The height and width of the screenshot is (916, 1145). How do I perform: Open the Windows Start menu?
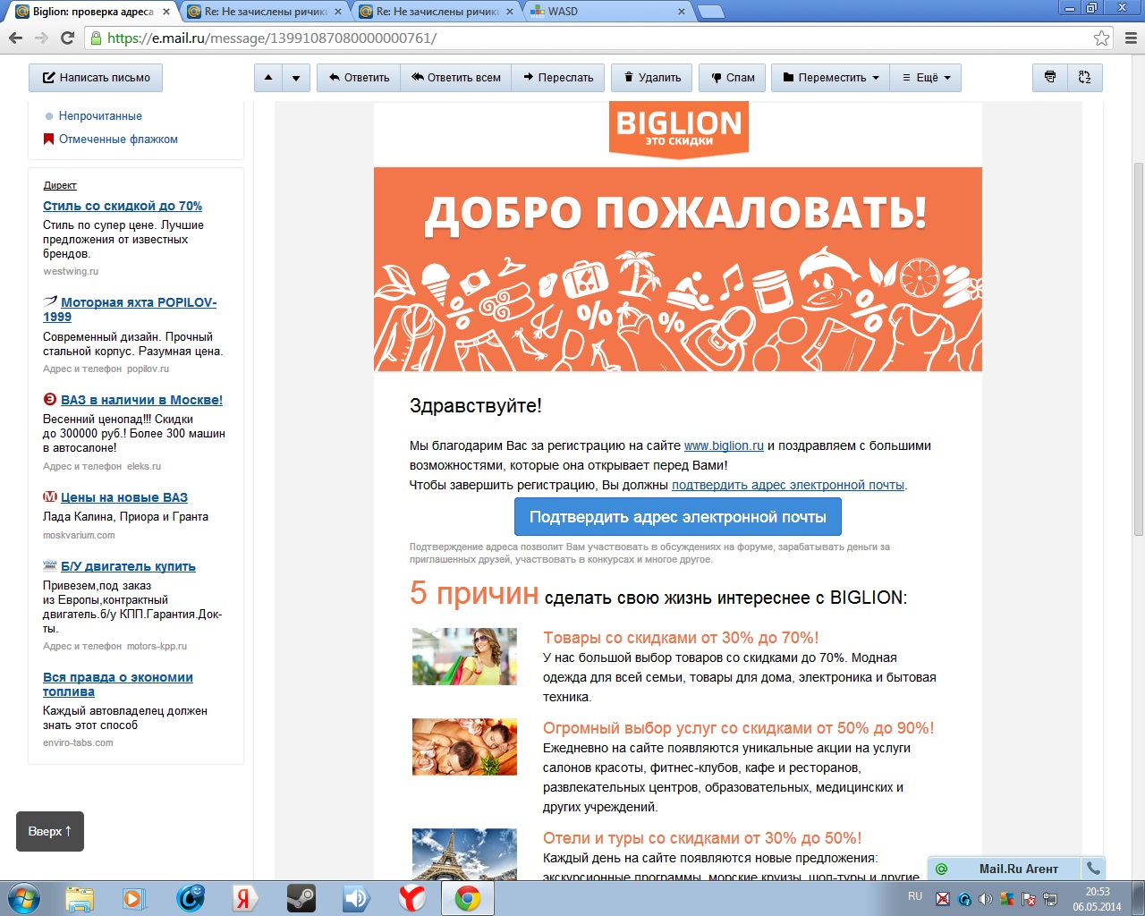pos(24,898)
